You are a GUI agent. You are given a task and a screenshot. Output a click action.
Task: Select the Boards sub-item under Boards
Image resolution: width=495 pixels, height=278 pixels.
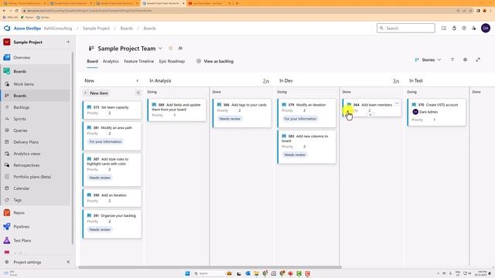point(19,96)
